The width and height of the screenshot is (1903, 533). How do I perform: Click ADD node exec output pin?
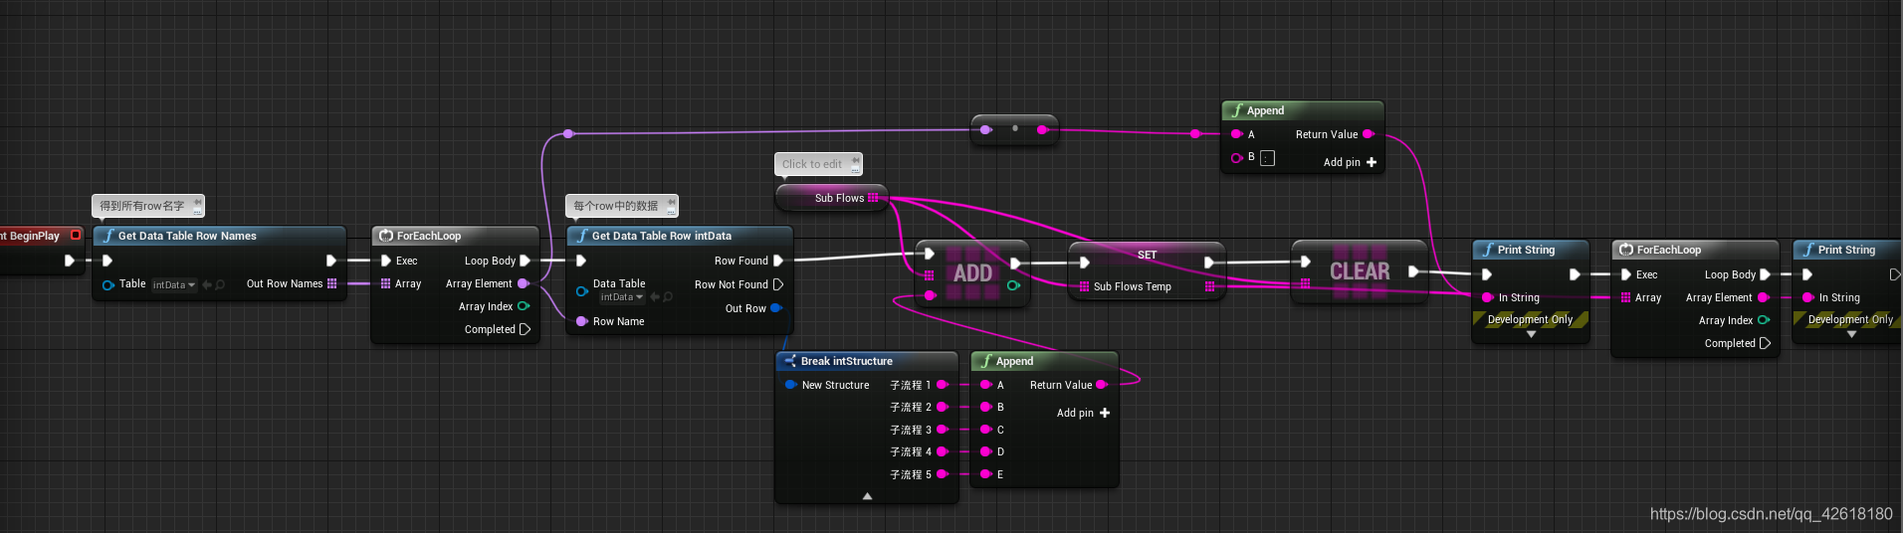(x=1015, y=264)
